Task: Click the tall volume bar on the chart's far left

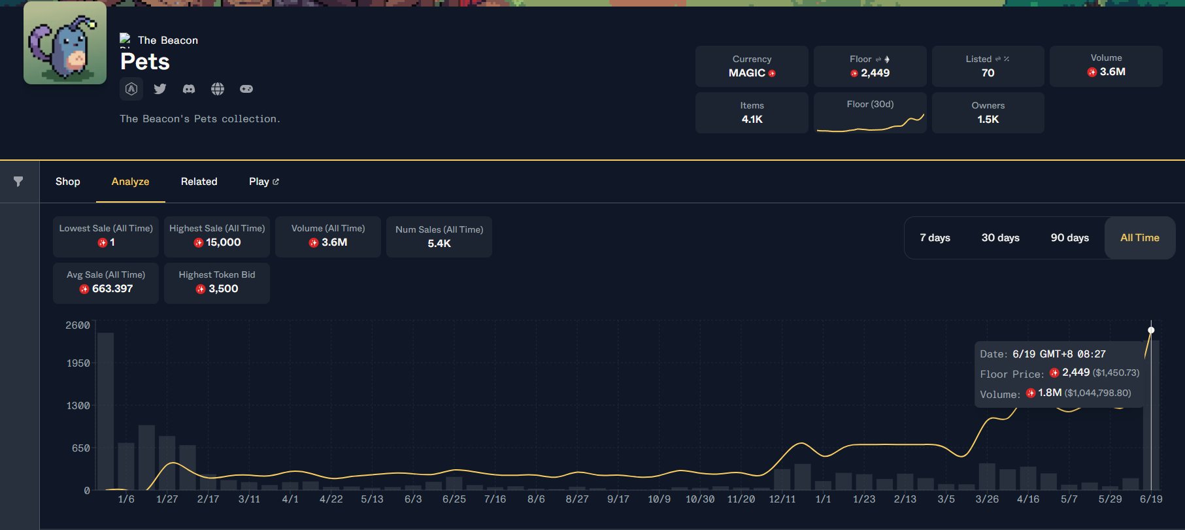Action: [105, 411]
